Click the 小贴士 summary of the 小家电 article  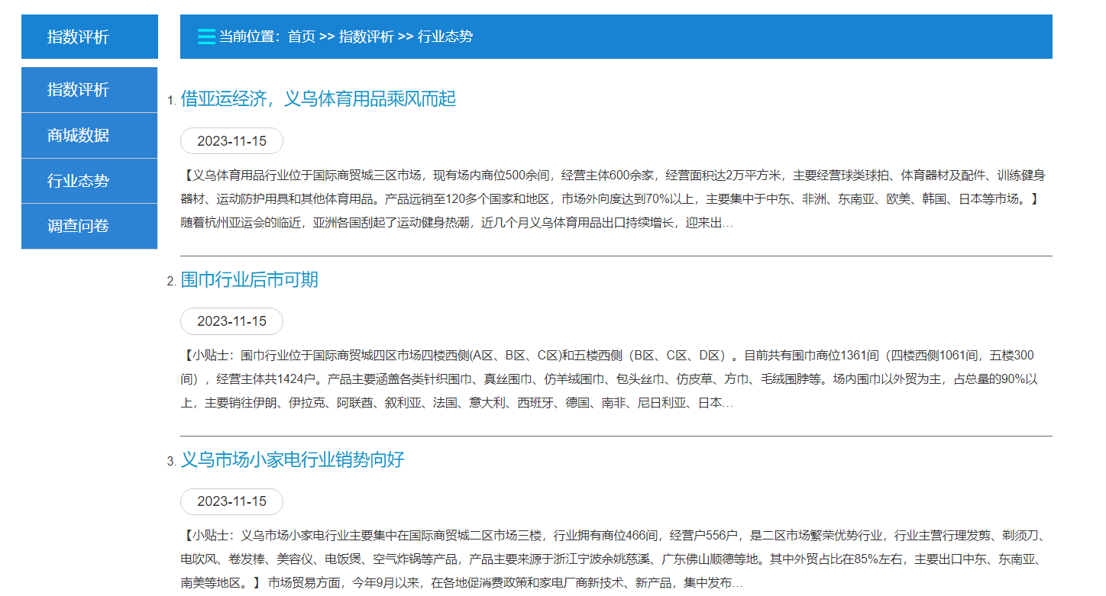coord(611,559)
